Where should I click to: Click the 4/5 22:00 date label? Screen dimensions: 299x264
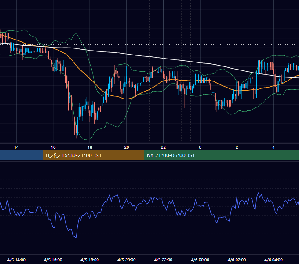pos(163,260)
